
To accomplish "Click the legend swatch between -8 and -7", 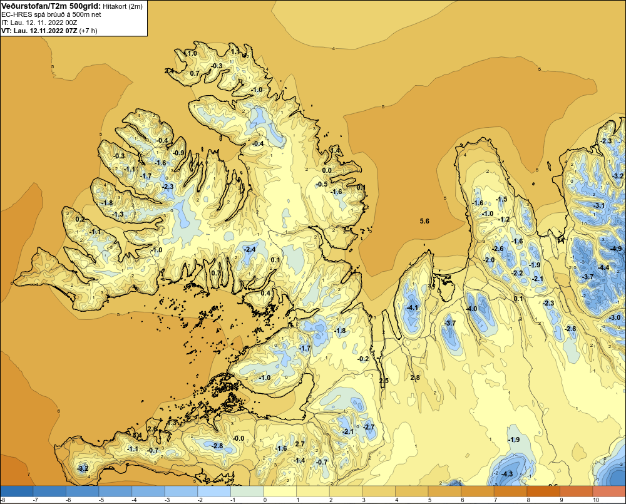I will click(x=17, y=491).
